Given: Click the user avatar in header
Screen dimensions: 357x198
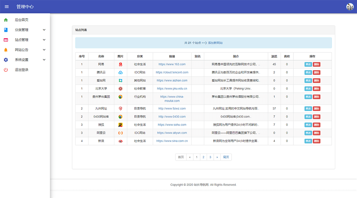Looking at the screenshot, I should click(350, 6).
